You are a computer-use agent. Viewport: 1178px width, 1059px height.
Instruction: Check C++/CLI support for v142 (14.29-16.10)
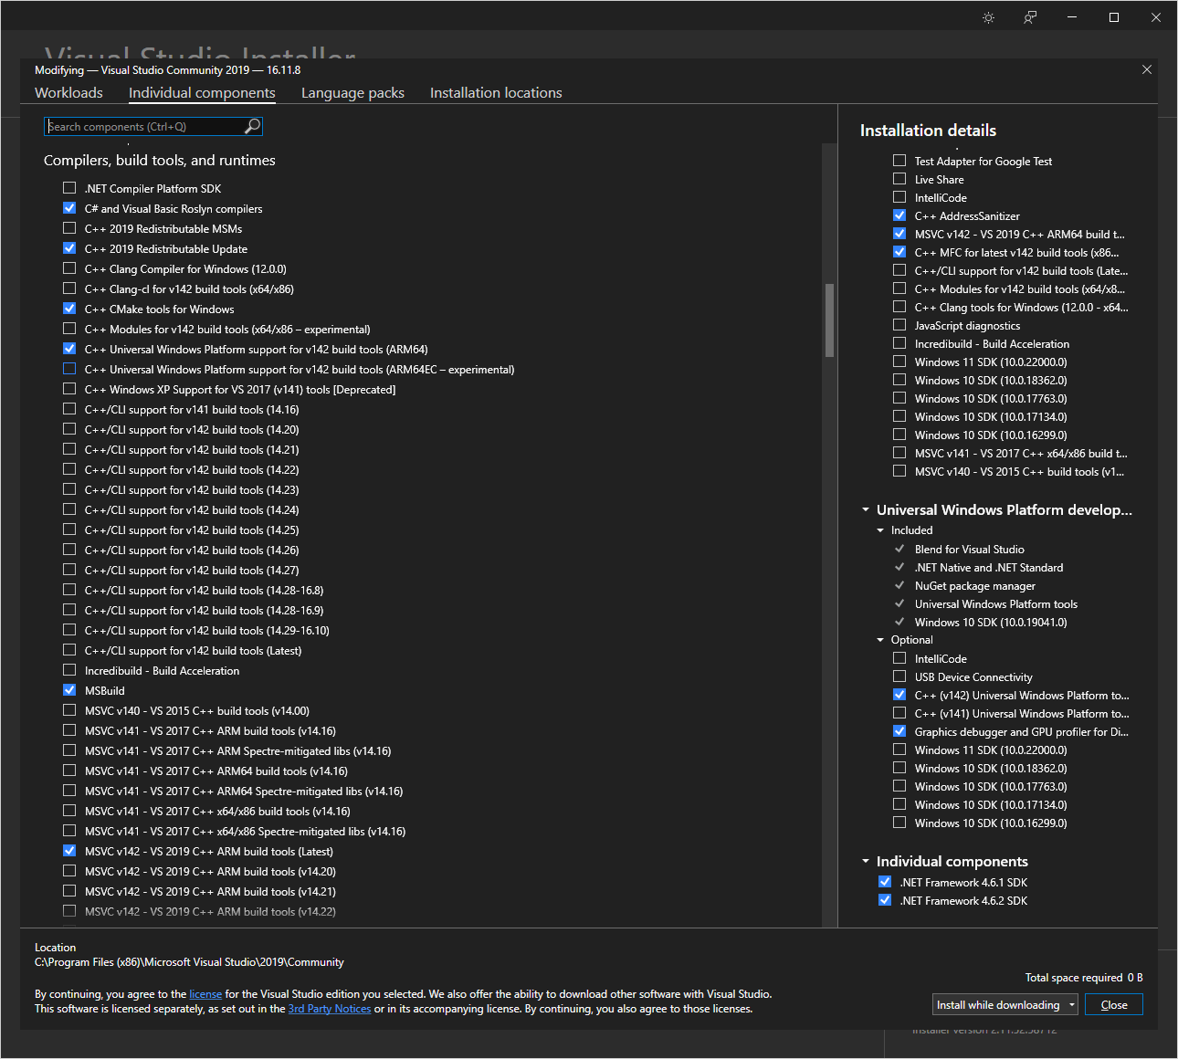pyautogui.click(x=69, y=630)
